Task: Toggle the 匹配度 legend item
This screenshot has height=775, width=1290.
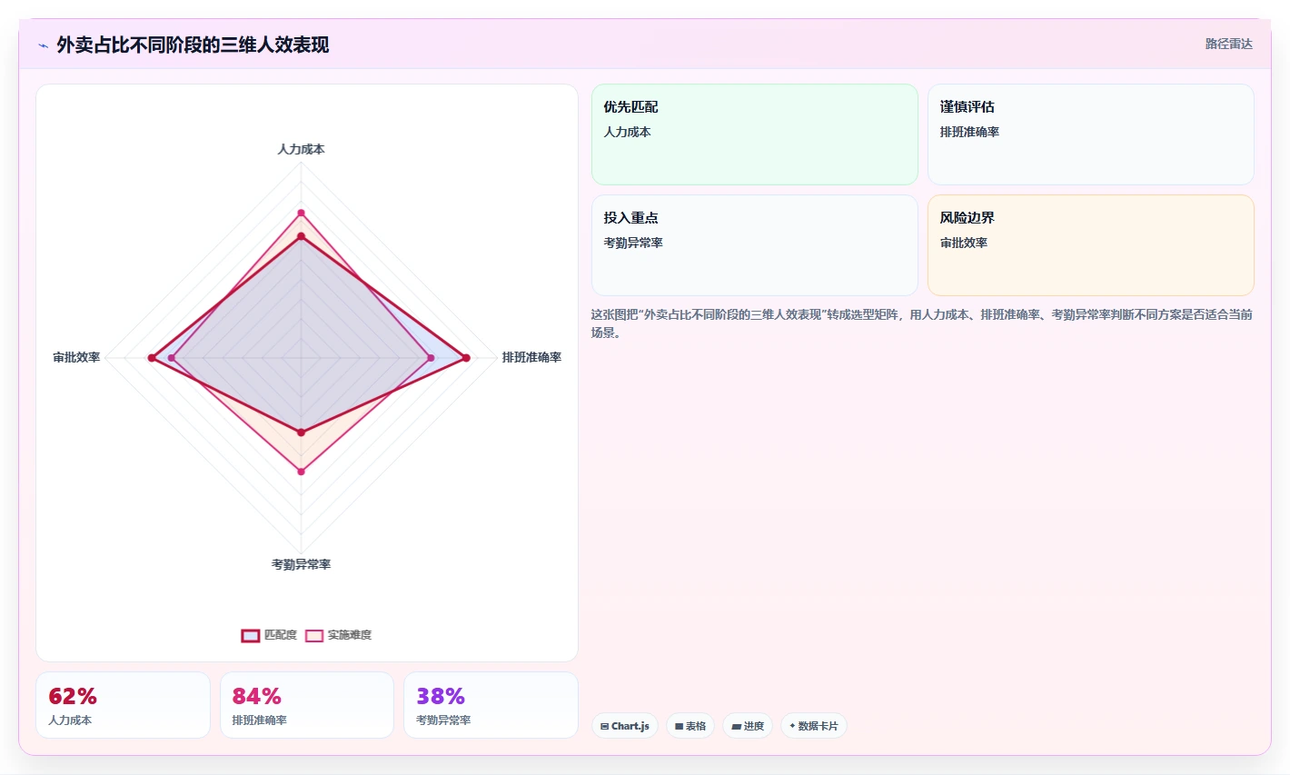Action: pos(269,635)
